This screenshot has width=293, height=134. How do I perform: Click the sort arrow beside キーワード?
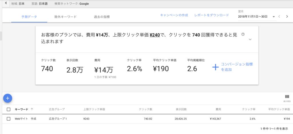click(x=32, y=109)
